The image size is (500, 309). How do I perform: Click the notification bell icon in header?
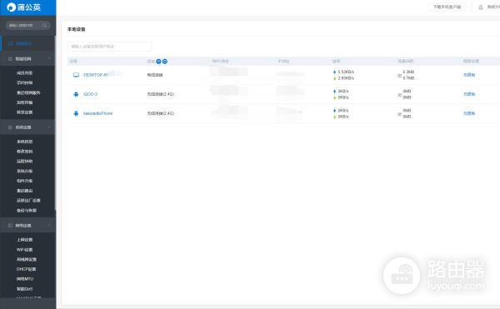(481, 7)
